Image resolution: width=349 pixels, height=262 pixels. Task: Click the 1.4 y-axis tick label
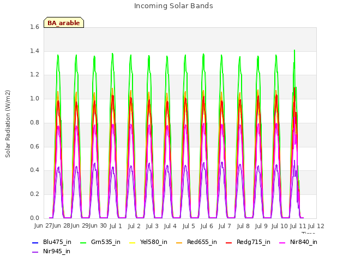click(34, 51)
